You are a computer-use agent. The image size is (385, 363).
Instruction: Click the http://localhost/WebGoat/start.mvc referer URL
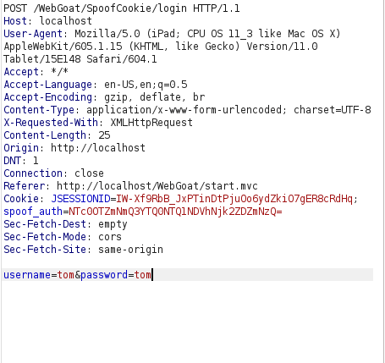point(157,186)
